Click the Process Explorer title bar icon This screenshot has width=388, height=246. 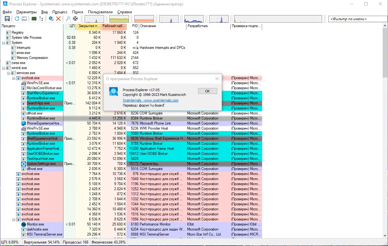tap(5, 4)
